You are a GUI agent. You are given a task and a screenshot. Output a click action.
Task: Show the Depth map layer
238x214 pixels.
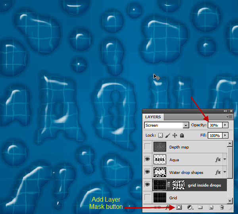click(x=148, y=147)
